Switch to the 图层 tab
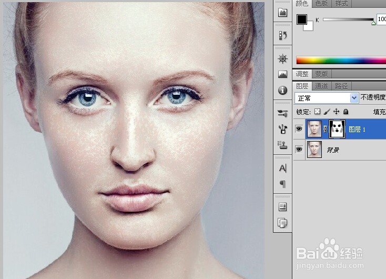This screenshot has width=386, height=279. [x=302, y=86]
